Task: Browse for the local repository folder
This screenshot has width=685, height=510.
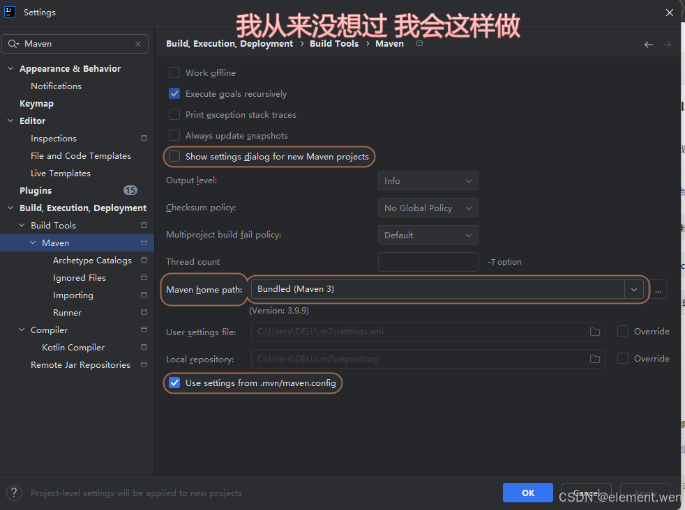Action: click(594, 358)
